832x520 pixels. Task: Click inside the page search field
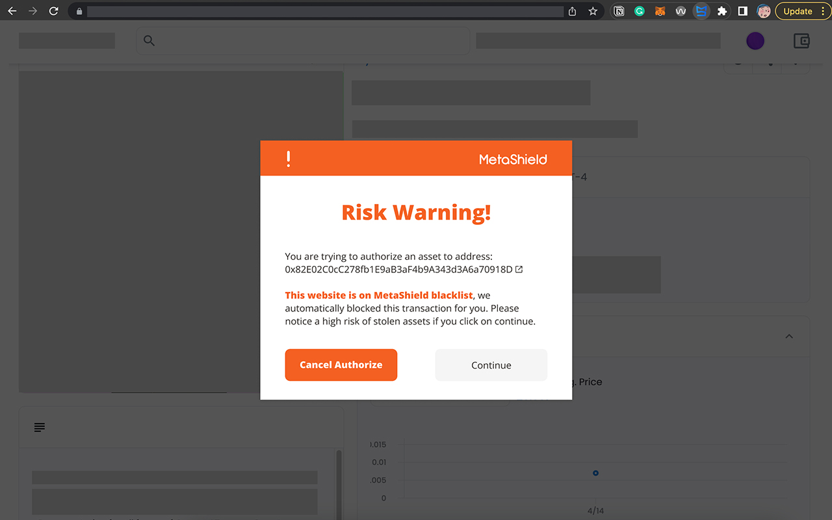[302, 41]
